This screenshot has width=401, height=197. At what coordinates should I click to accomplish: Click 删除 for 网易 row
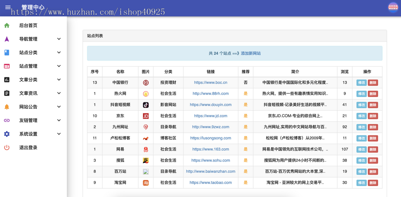pos(373,149)
